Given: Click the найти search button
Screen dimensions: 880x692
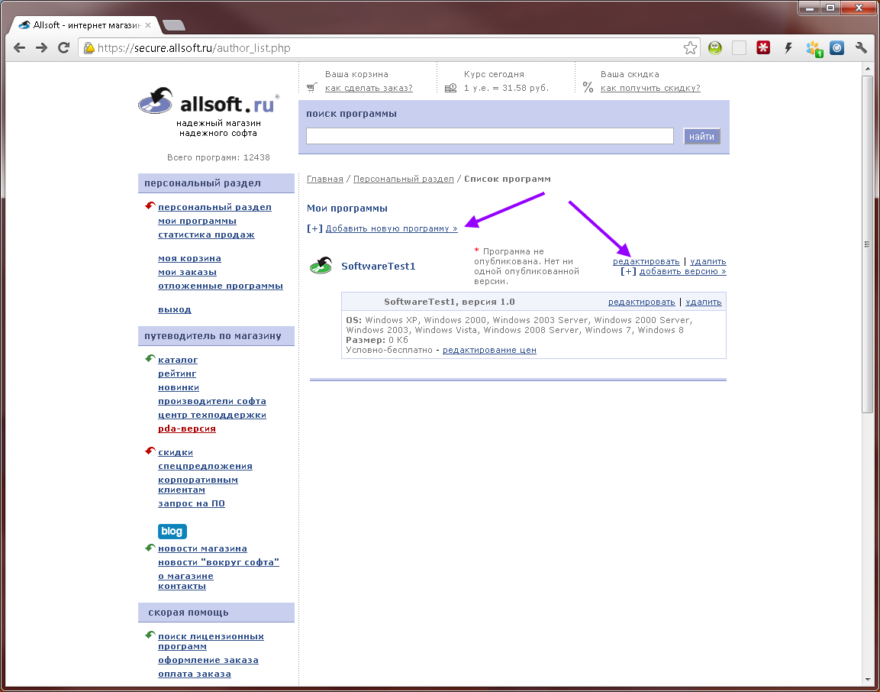Looking at the screenshot, I should tap(701, 136).
